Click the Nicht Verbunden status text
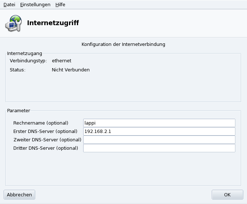 pyautogui.click(x=70, y=70)
